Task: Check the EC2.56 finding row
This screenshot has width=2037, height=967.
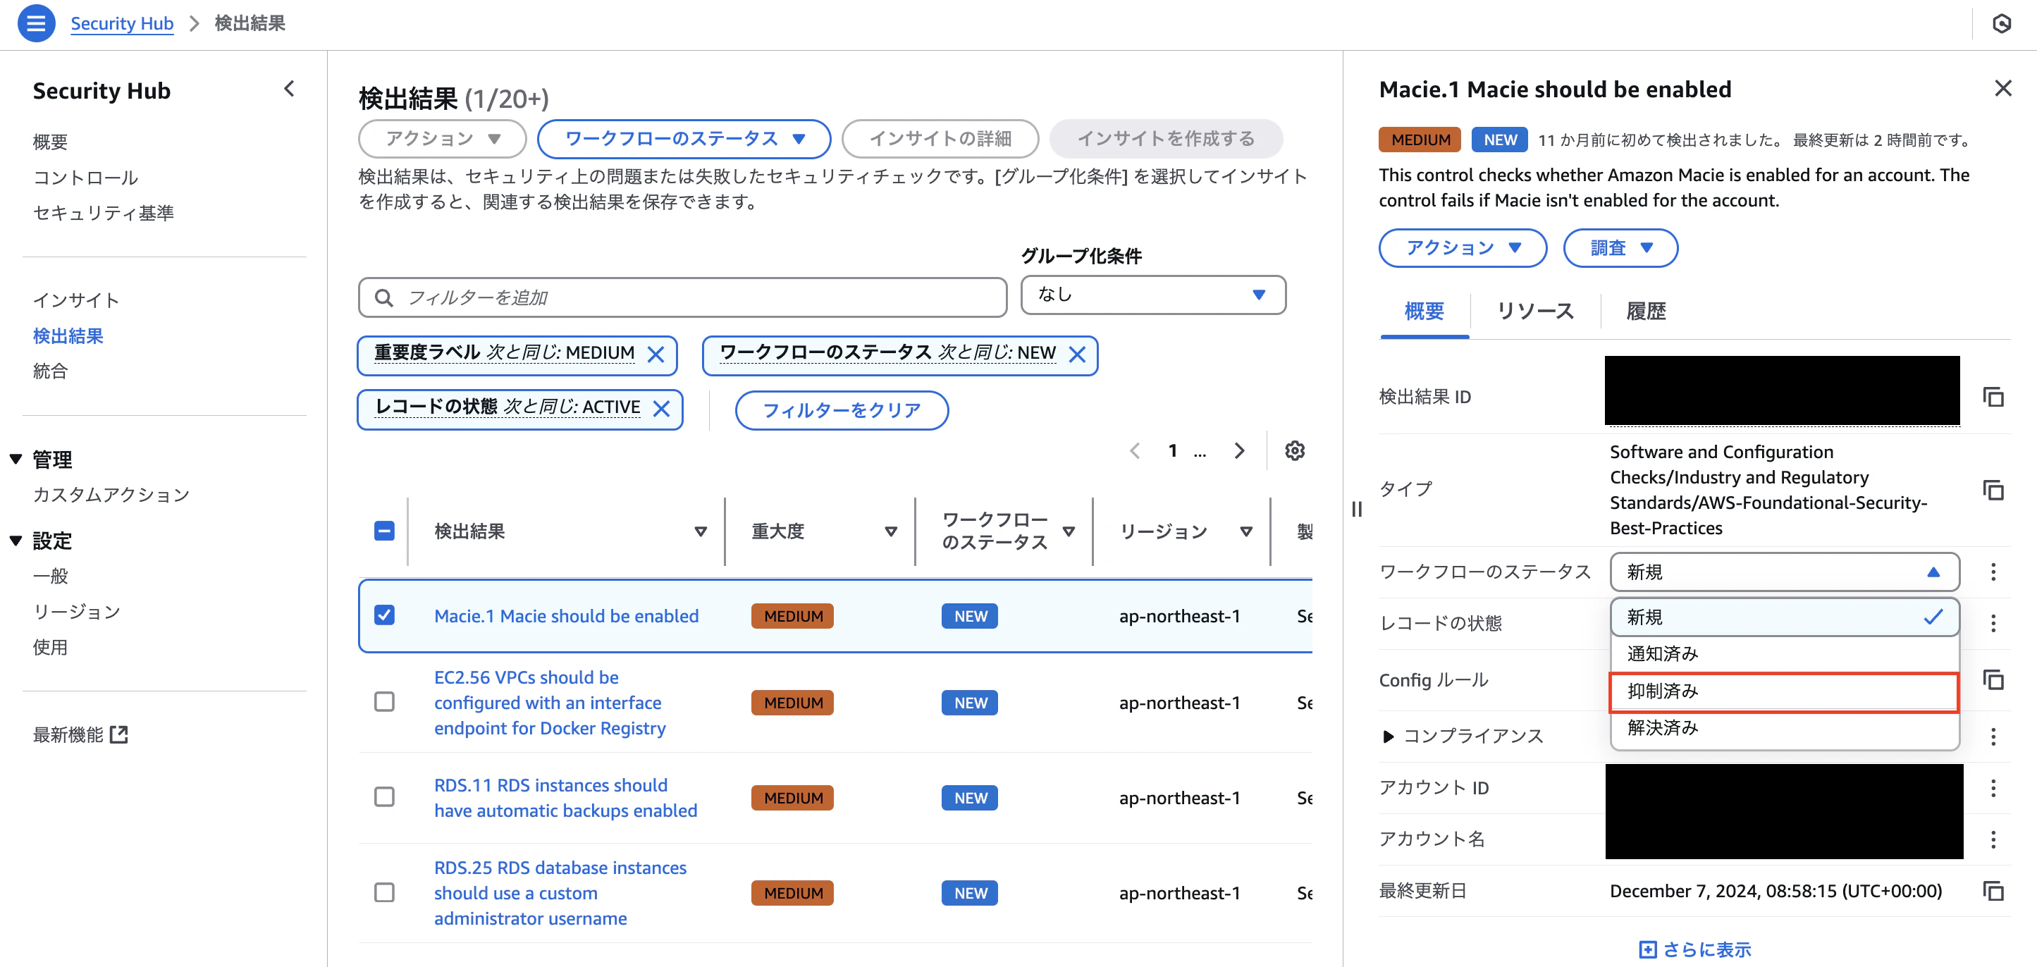Action: tap(384, 702)
